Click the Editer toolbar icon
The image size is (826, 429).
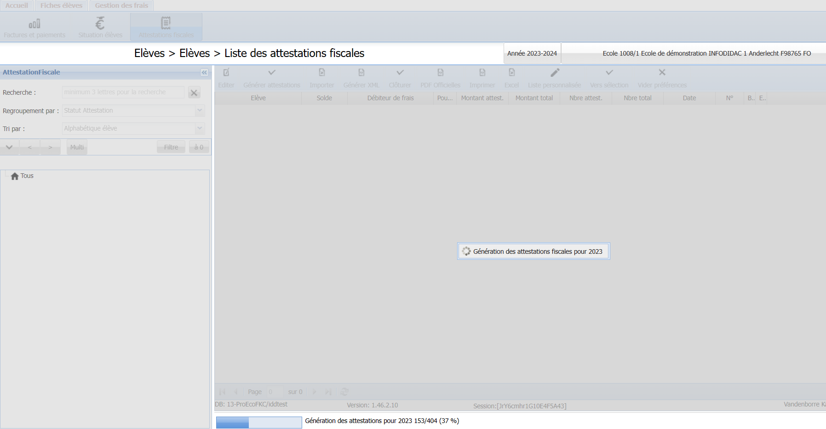click(226, 73)
